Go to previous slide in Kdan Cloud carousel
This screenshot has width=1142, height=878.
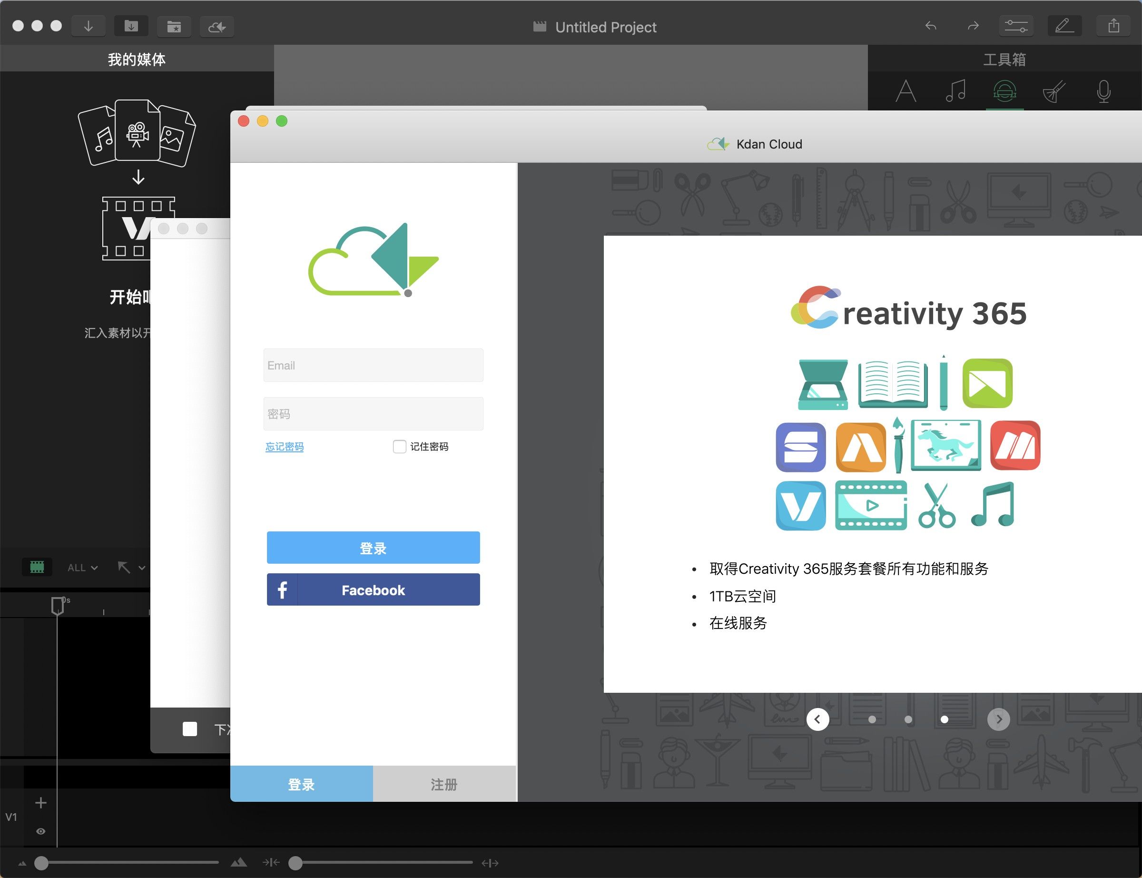pyautogui.click(x=818, y=719)
